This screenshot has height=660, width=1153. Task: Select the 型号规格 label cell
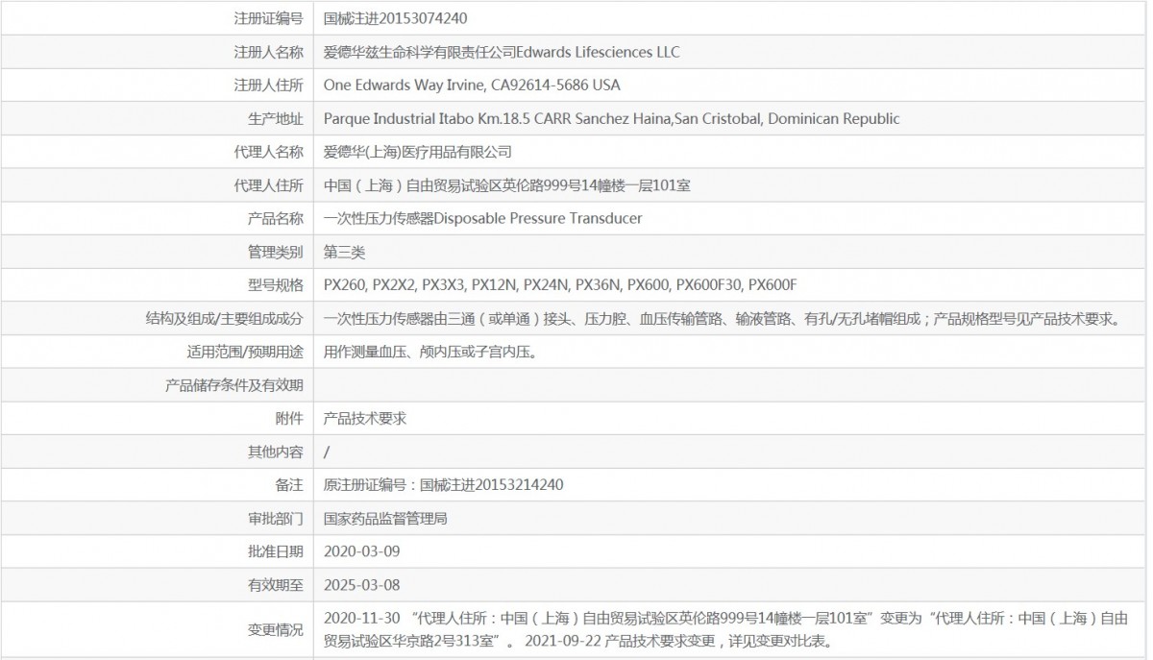(x=275, y=285)
